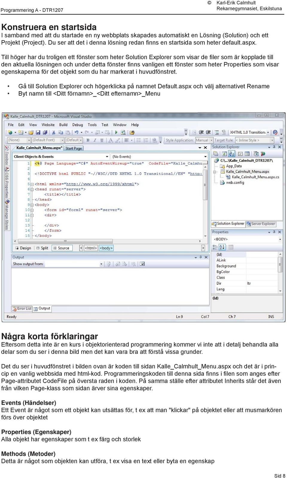Click the Save All toolbar icon
Screen dimensions: 287x478
(x=45, y=132)
